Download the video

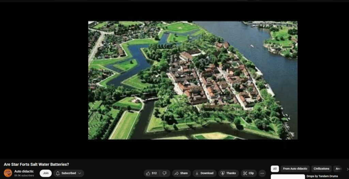click(204, 173)
